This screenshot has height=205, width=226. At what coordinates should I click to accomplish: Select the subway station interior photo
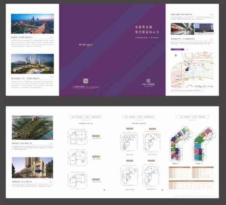182,29
